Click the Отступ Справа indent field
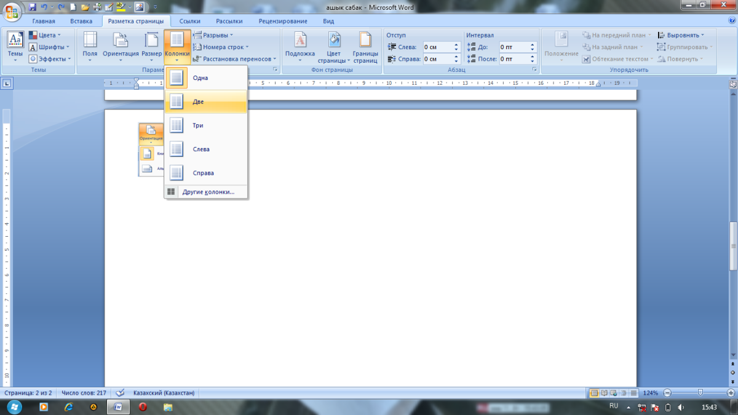738x415 pixels. click(442, 59)
